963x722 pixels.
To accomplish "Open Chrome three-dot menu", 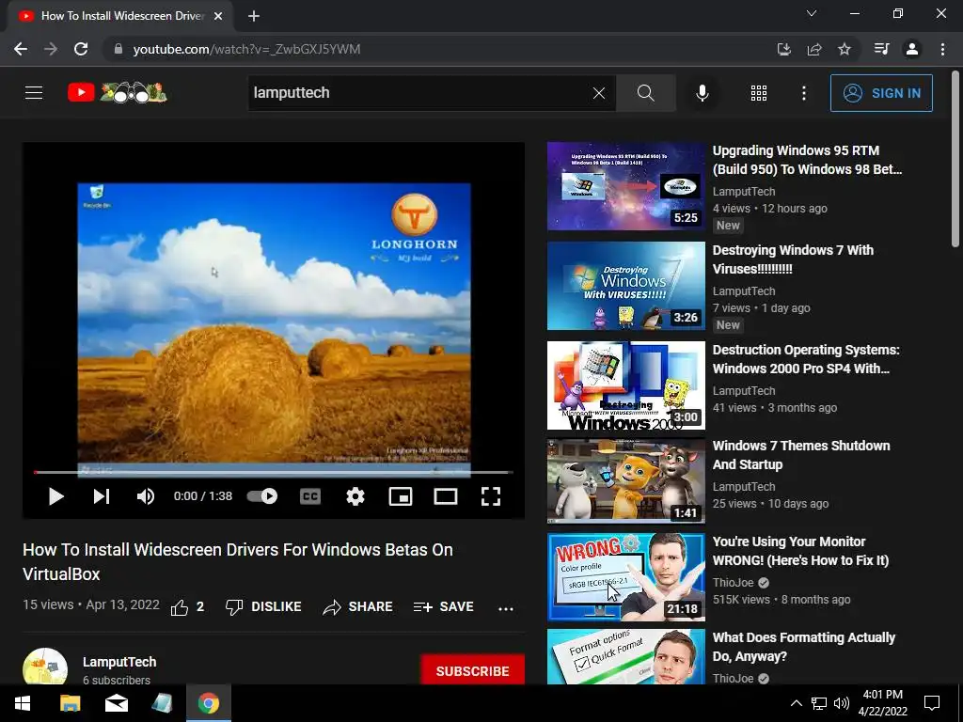I will [x=942, y=49].
